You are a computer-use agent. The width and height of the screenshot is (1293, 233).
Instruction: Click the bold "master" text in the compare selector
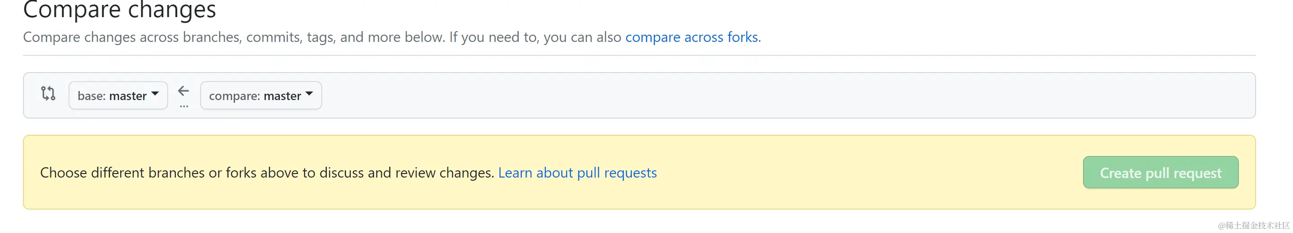point(282,96)
